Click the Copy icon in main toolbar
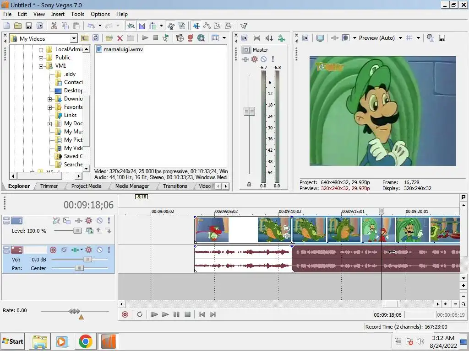The image size is (469, 351). pyautogui.click(x=65, y=26)
